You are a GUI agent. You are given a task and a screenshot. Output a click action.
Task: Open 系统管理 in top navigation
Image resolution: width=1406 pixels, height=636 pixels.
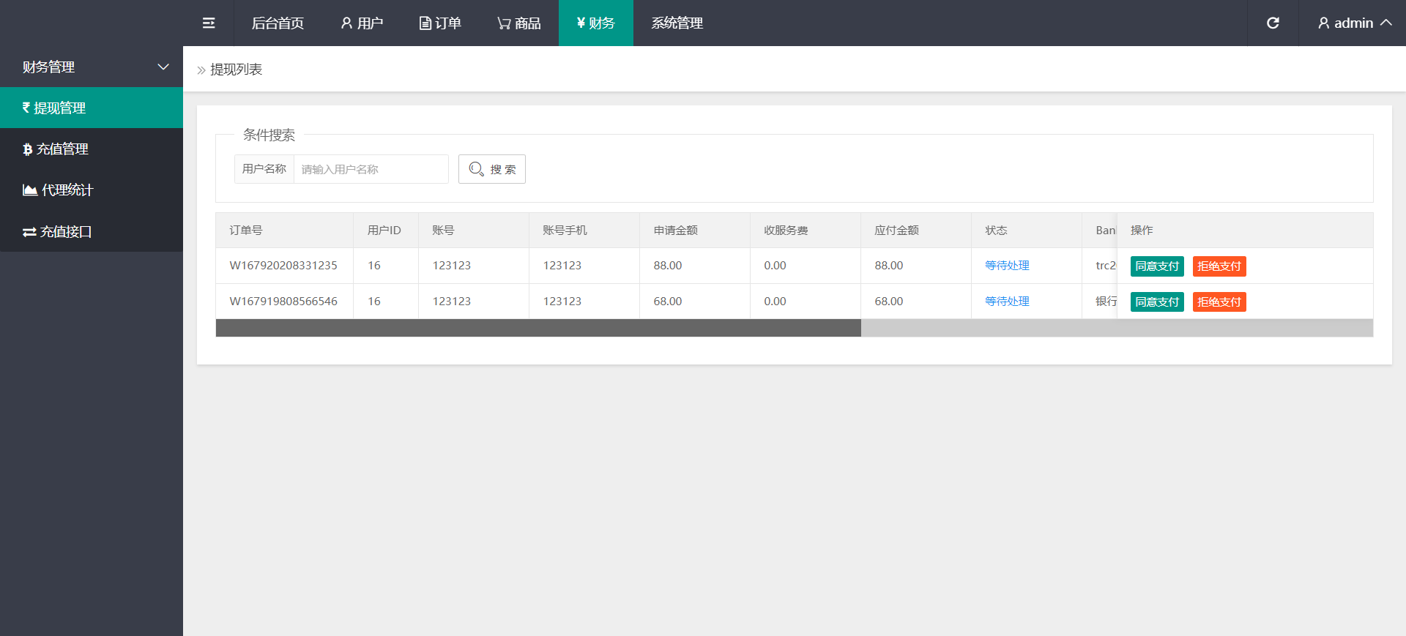(677, 23)
